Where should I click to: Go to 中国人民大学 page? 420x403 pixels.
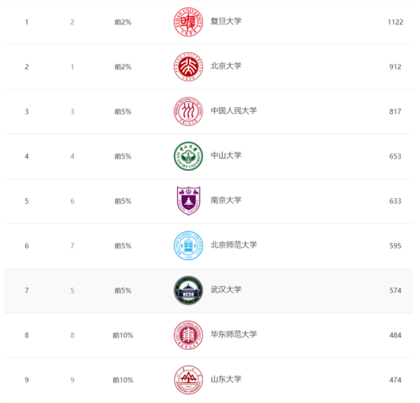(233, 111)
